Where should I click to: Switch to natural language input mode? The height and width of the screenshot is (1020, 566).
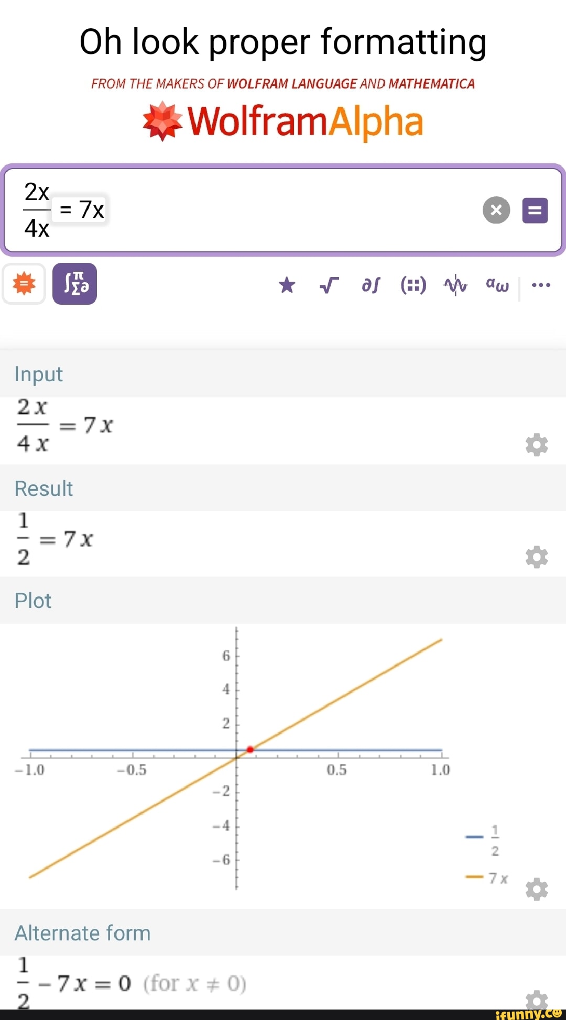point(24,284)
